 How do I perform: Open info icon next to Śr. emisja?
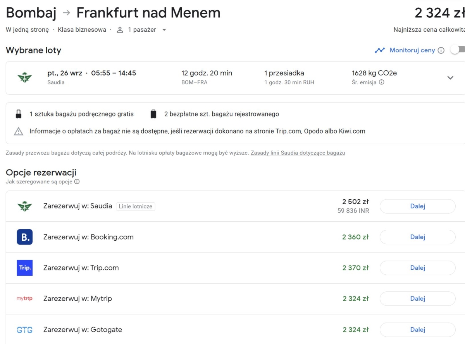click(382, 82)
